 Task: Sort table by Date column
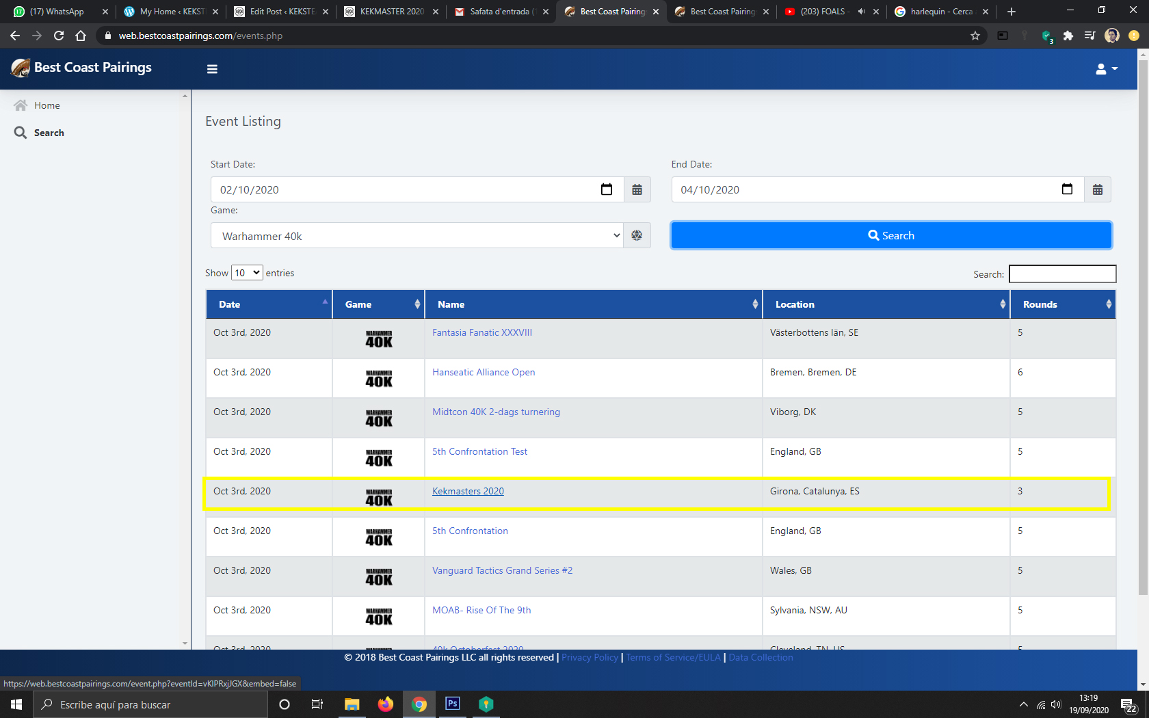tap(269, 304)
